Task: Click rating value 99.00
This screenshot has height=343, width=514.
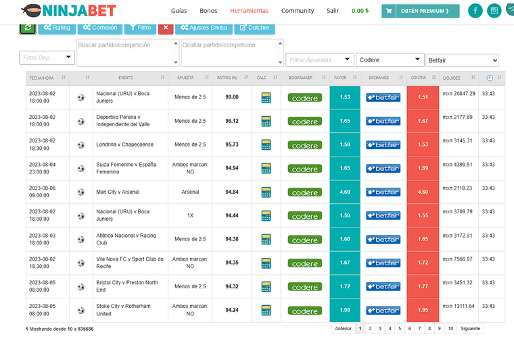Action: tap(232, 97)
